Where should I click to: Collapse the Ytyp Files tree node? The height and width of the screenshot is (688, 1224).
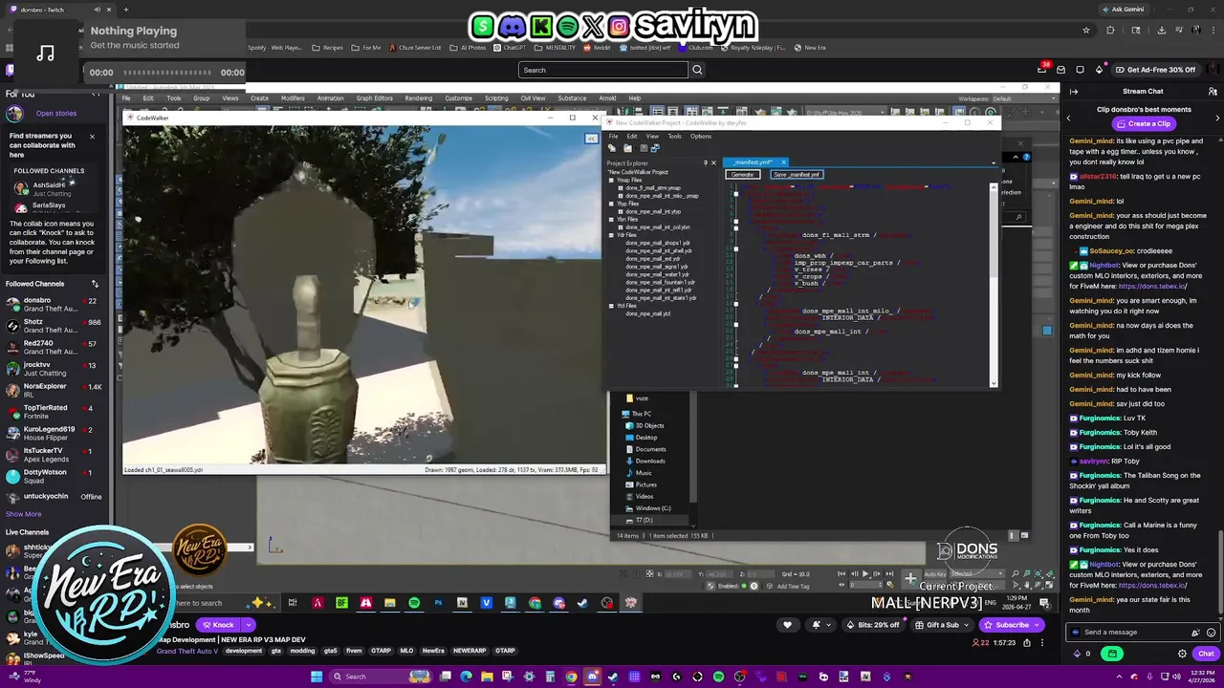coord(611,204)
